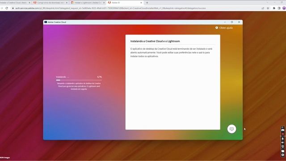Click the red record button in recorder toolbar
This screenshot has height=161, width=286.
(x=283, y=134)
